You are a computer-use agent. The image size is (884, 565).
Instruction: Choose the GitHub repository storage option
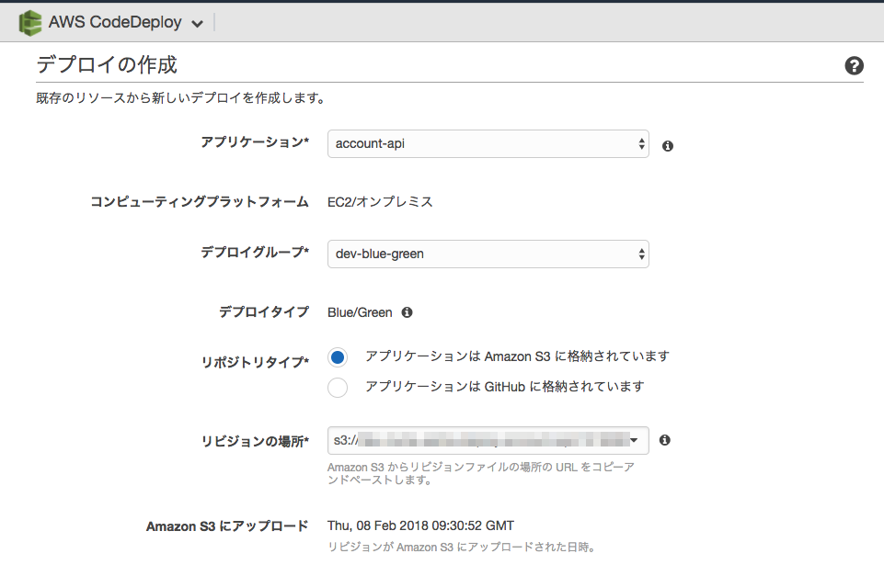tap(337, 388)
